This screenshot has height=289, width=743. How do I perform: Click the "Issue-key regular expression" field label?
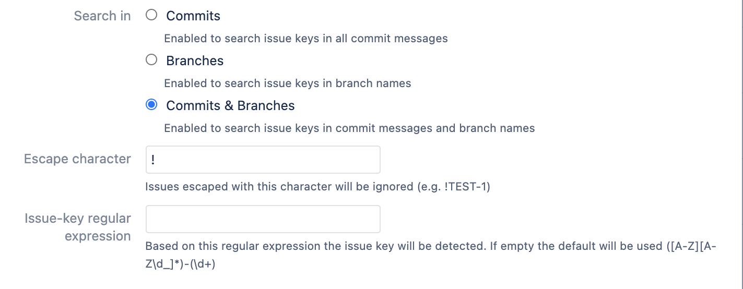tap(78, 227)
